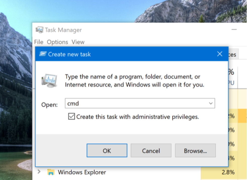Click the Create new task title text
Image resolution: width=247 pixels, height=180 pixels.
pos(69,54)
